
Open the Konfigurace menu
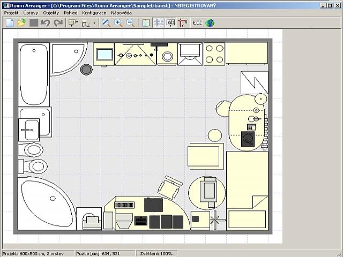(x=94, y=12)
